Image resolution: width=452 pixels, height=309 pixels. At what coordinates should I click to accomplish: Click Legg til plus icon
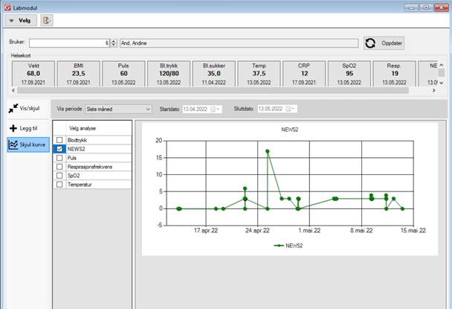[13, 128]
